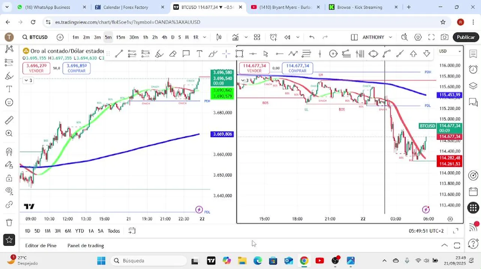The height and width of the screenshot is (269, 481).
Task: Expand the bottom panel with chevron
Action: [444, 245]
